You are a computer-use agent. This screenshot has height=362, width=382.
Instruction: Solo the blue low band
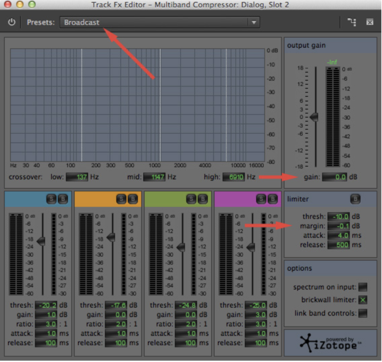point(51,199)
